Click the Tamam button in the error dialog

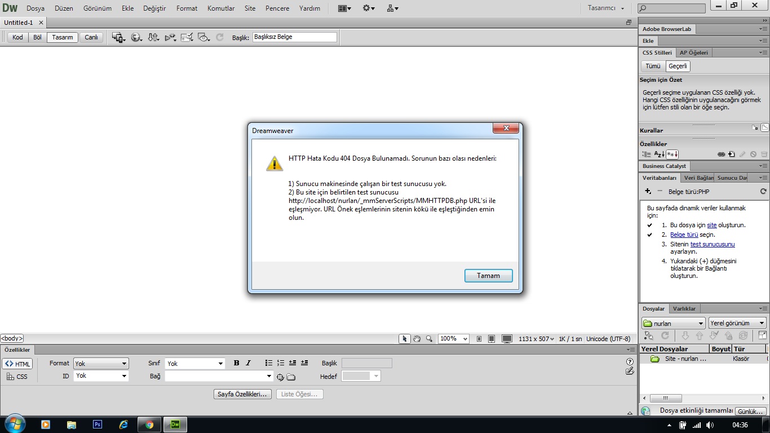(488, 276)
